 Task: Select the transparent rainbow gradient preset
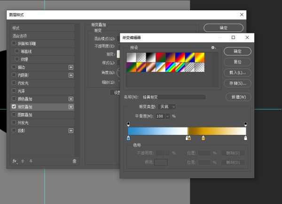click(x=180, y=67)
